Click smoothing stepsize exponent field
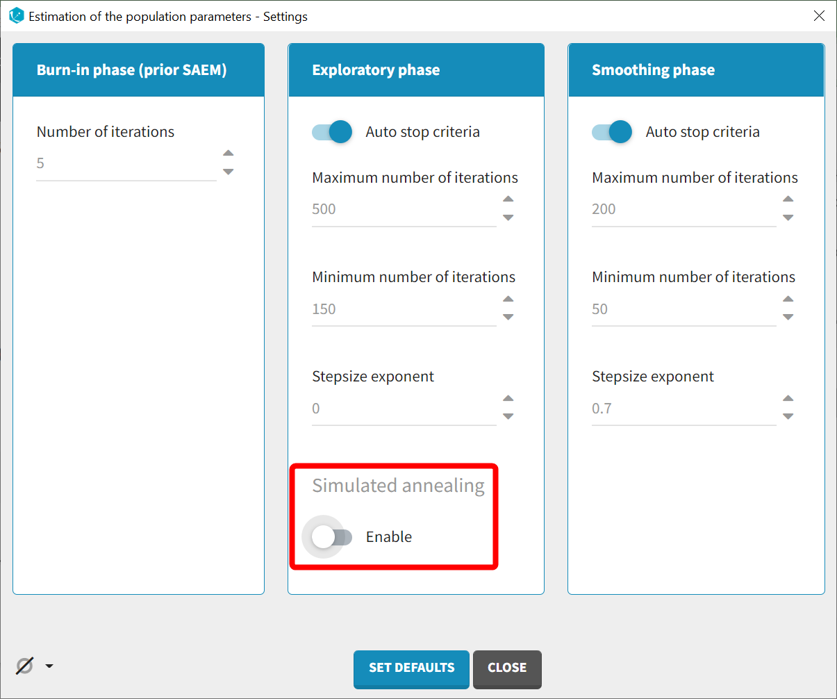Viewport: 837px width, 699px height. tap(683, 409)
